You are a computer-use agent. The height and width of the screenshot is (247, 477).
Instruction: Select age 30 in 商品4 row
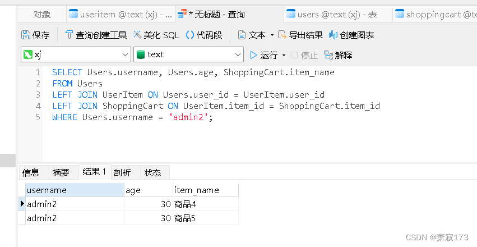pyautogui.click(x=149, y=204)
